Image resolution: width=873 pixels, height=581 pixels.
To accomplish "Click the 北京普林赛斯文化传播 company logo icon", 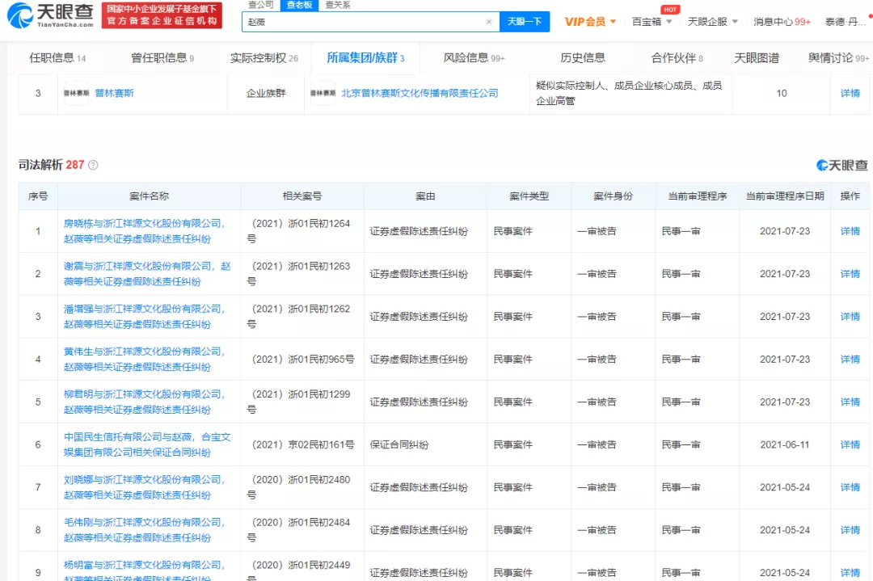I will coord(323,93).
